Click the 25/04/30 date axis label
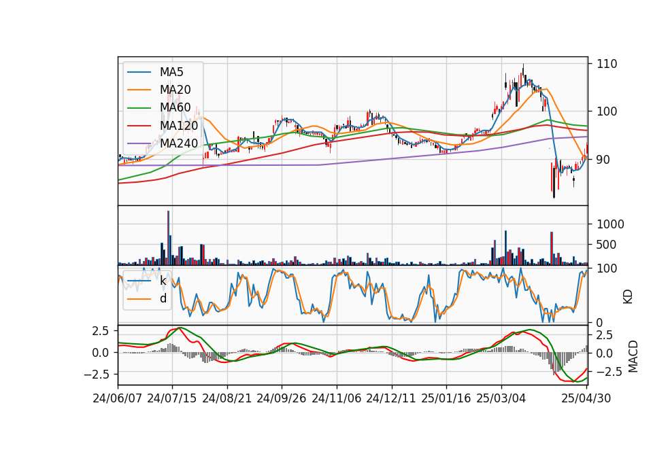Image resolution: width=653 pixels, height=469 pixels. point(586,398)
